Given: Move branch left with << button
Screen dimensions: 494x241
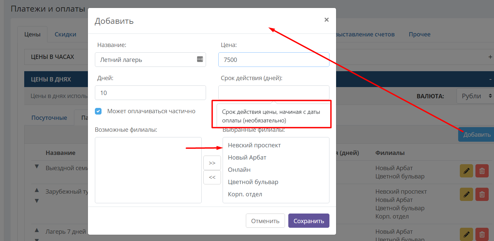Looking at the screenshot, I should [212, 177].
